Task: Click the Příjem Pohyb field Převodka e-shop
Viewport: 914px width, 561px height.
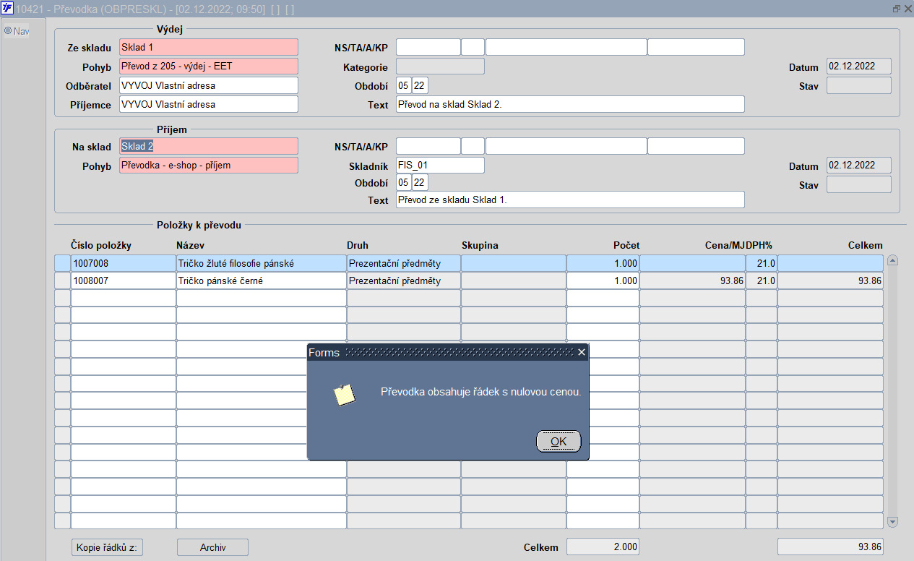Action: [209, 166]
